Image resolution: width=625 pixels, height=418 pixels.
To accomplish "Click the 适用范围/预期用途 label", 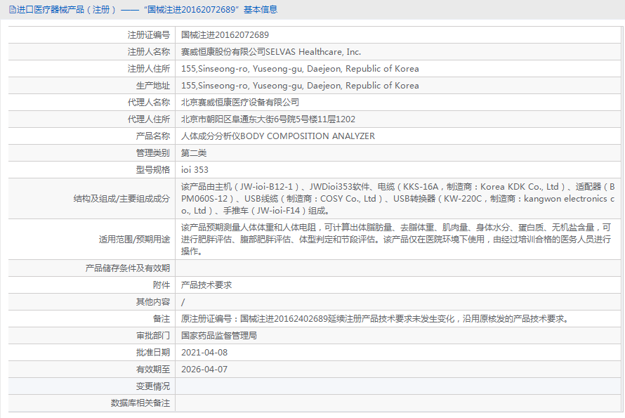I will click(x=134, y=240).
